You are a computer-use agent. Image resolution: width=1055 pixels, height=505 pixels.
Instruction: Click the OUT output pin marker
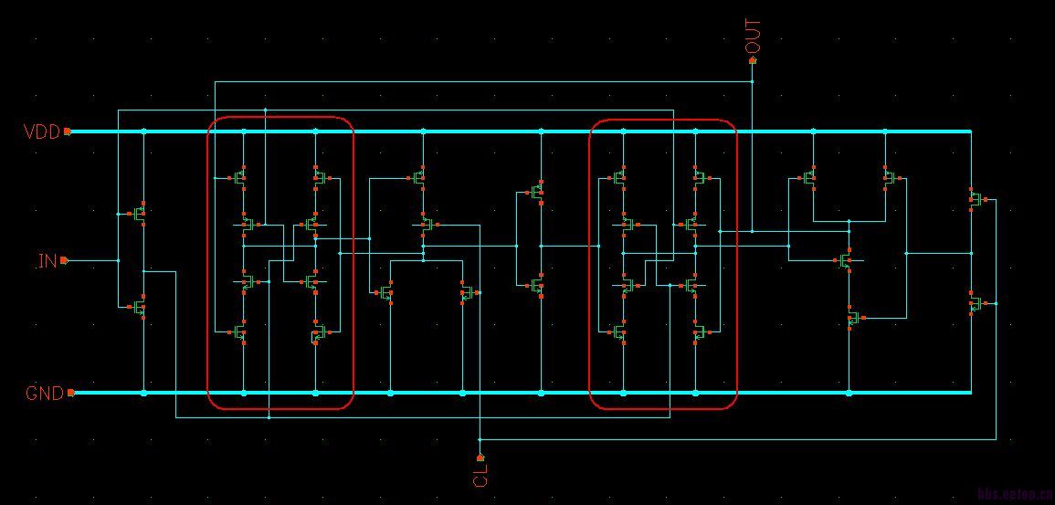pos(753,60)
